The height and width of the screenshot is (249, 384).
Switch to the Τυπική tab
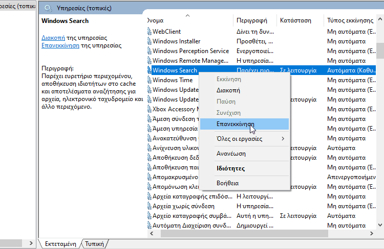[x=94, y=244]
